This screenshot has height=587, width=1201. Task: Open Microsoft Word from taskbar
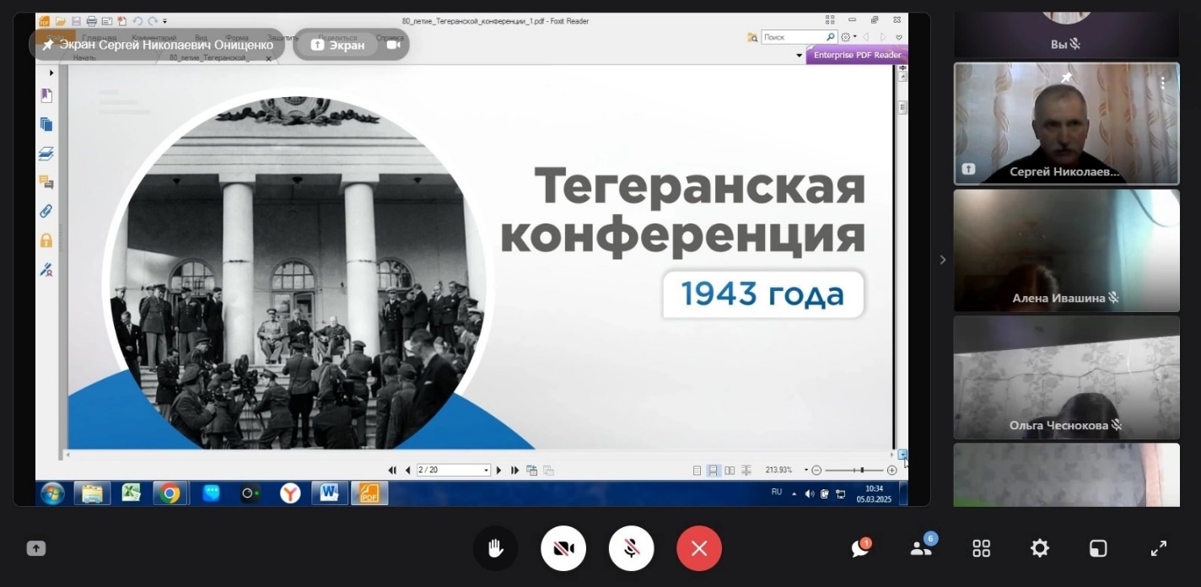329,493
